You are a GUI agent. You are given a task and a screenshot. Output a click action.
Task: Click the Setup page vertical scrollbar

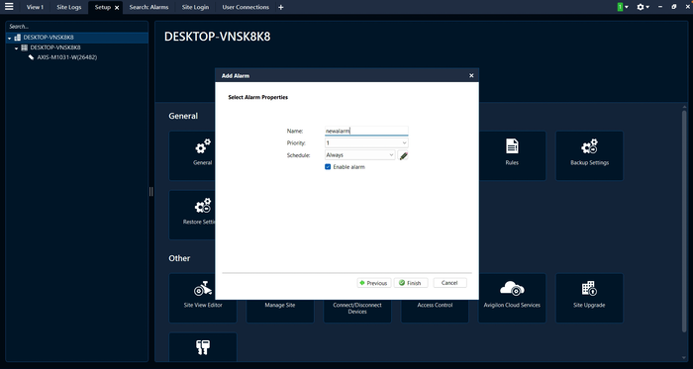point(685,221)
